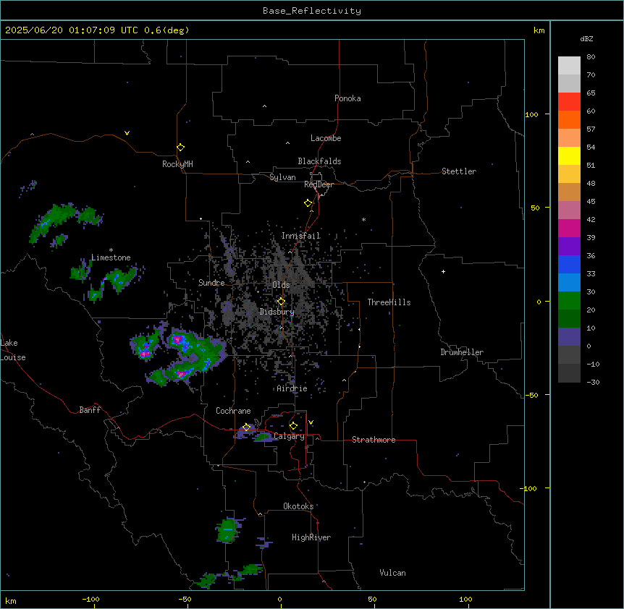Click the yellow diamond marker between Olds and Didsbury
Viewport: 624px width, 609px height.
tap(281, 302)
